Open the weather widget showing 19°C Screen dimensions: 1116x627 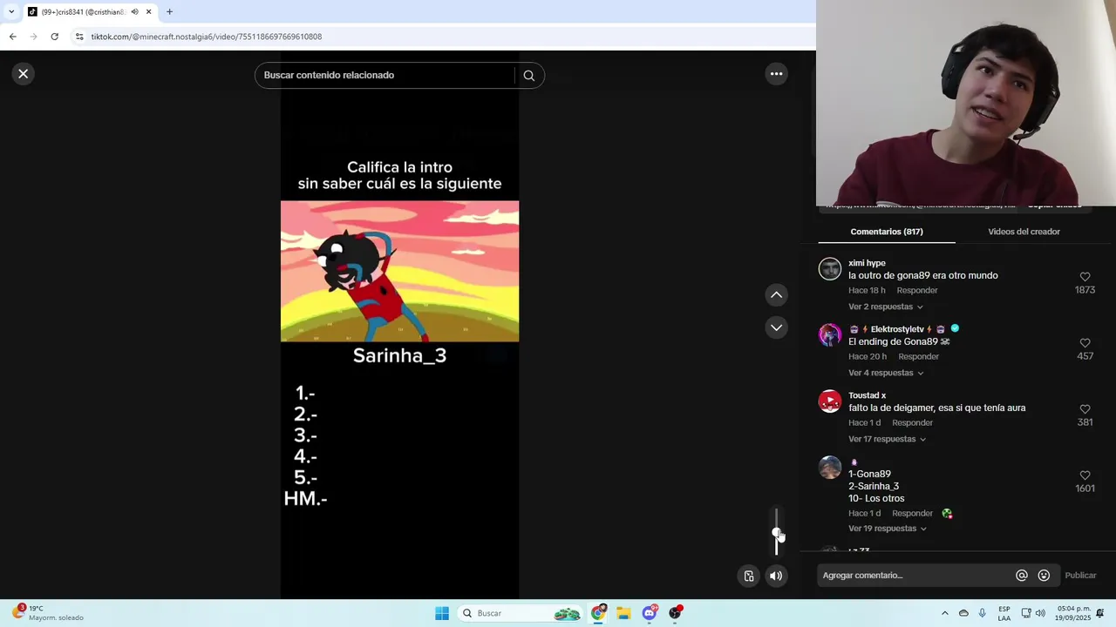(48, 613)
